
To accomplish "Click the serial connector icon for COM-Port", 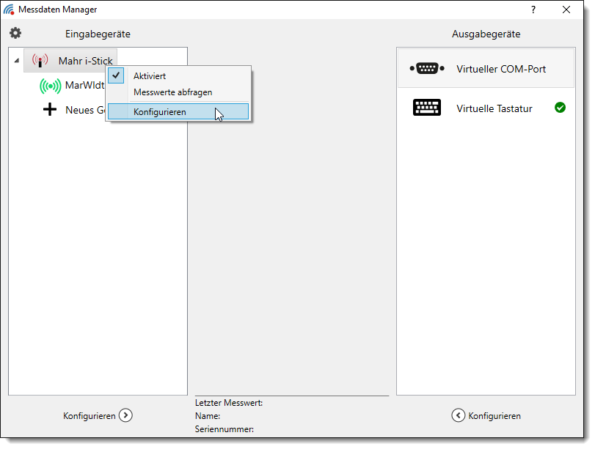I will click(426, 69).
